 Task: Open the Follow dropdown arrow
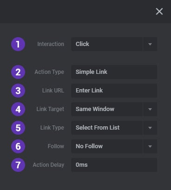tap(150, 146)
